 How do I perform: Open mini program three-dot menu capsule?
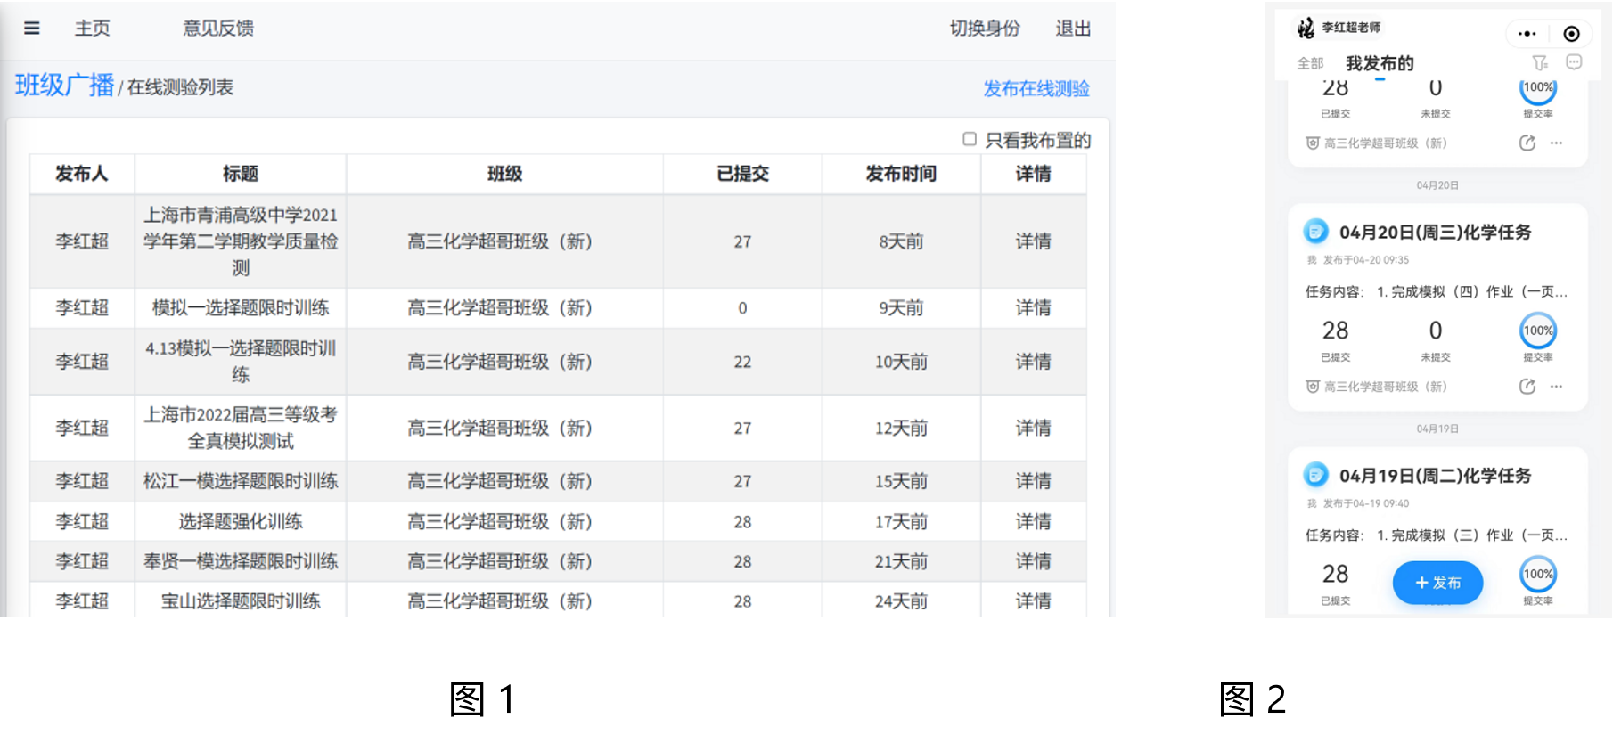point(1527,34)
